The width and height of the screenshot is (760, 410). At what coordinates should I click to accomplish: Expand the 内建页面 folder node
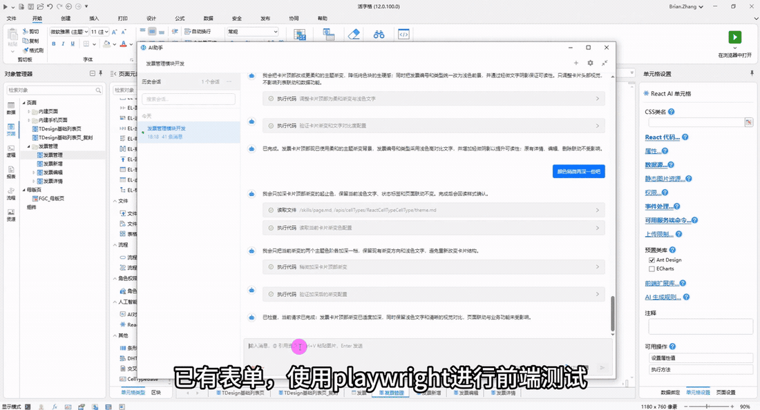pyautogui.click(x=29, y=111)
